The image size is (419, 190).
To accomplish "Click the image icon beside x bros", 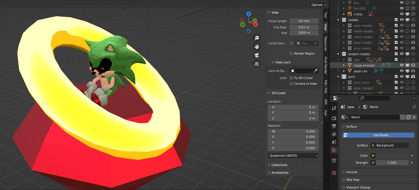I will [x=371, y=14].
